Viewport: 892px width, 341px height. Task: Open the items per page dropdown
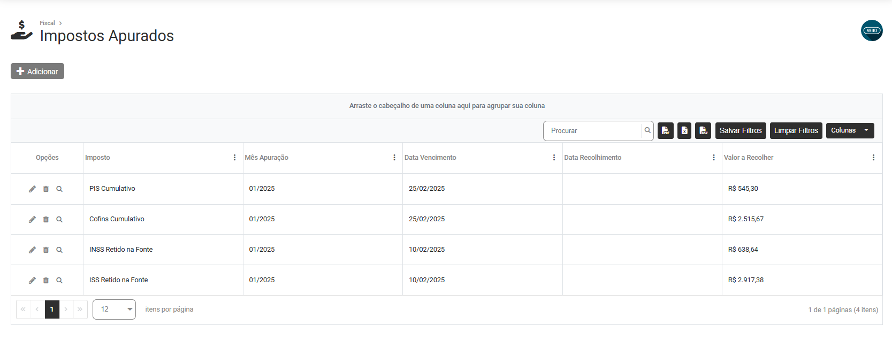[x=114, y=309]
